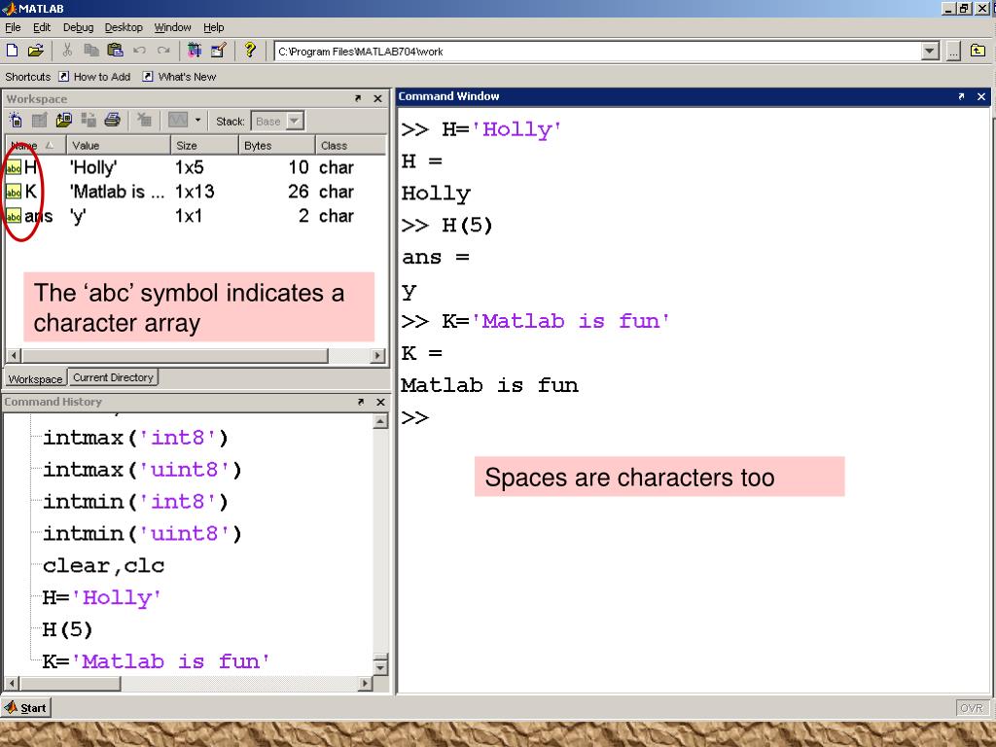Viewport: 996px width, 747px height.
Task: Click the abc icon beside variable H
Action: [14, 168]
